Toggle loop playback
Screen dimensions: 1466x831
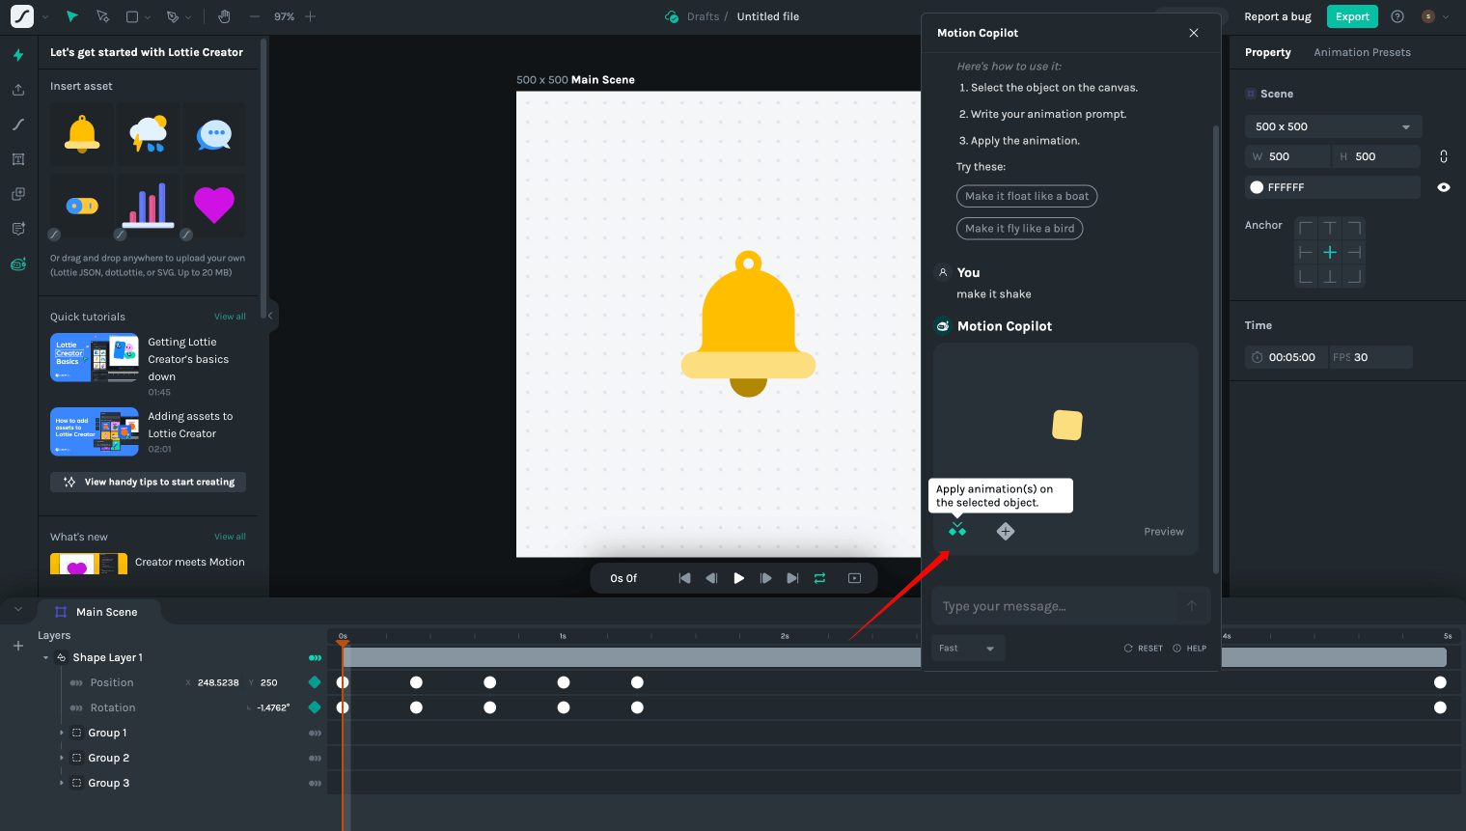coord(819,578)
